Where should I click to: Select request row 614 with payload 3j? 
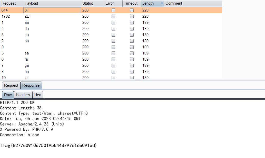51,10
